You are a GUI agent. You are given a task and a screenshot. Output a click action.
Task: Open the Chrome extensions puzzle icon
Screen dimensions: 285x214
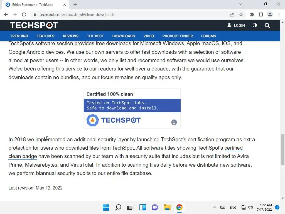pos(252,14)
